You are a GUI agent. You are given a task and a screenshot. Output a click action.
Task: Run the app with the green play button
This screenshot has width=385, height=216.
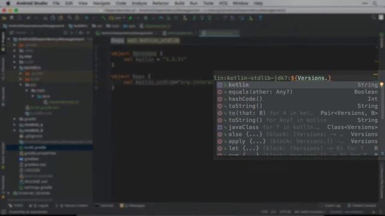[x=131, y=18]
